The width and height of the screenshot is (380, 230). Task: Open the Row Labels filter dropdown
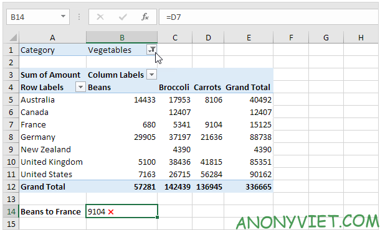pyautogui.click(x=80, y=87)
